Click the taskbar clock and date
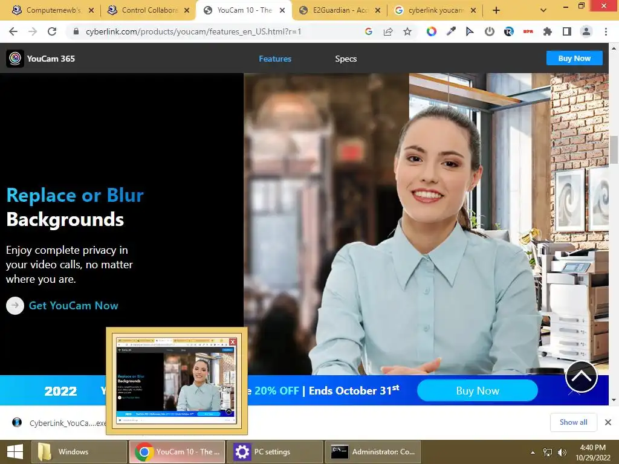 coord(592,452)
